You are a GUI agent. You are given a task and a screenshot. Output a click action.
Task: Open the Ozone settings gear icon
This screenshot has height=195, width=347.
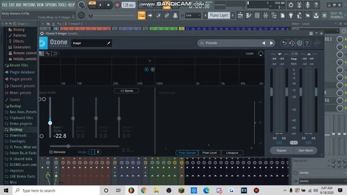pyautogui.click(x=299, y=43)
